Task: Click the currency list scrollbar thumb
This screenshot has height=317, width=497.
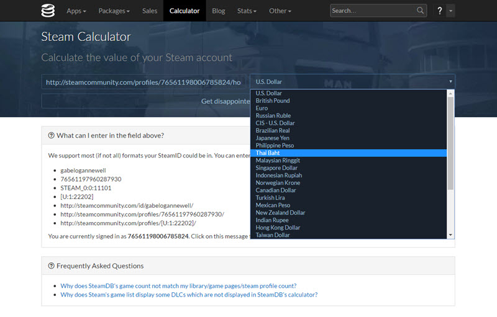Action: point(450,143)
